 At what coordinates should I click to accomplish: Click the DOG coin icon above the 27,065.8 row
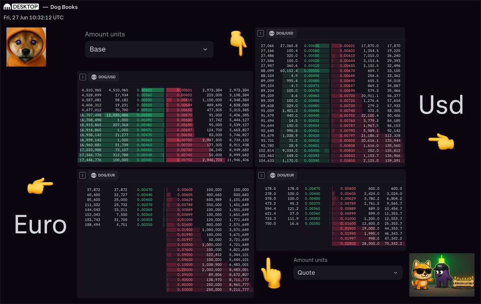tap(271, 34)
